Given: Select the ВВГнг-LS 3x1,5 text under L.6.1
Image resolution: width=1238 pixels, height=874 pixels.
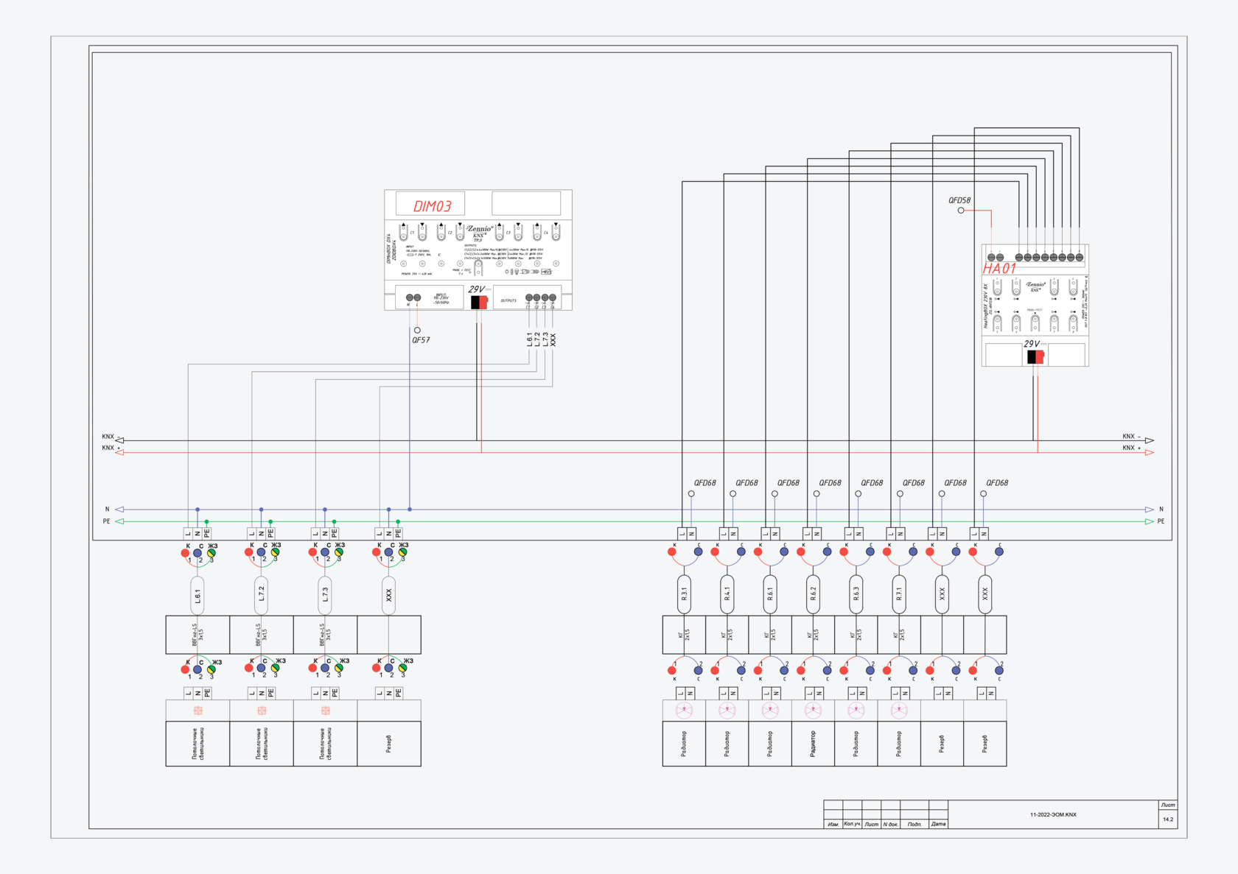Looking at the screenshot, I should click(198, 635).
